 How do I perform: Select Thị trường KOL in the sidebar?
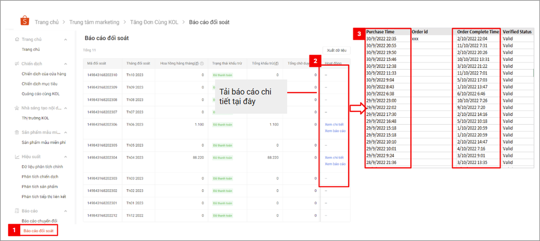[x=35, y=118]
